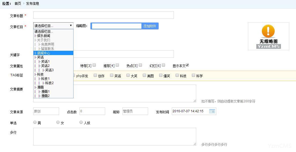Click the 缩略图 path text field

click(116, 26)
